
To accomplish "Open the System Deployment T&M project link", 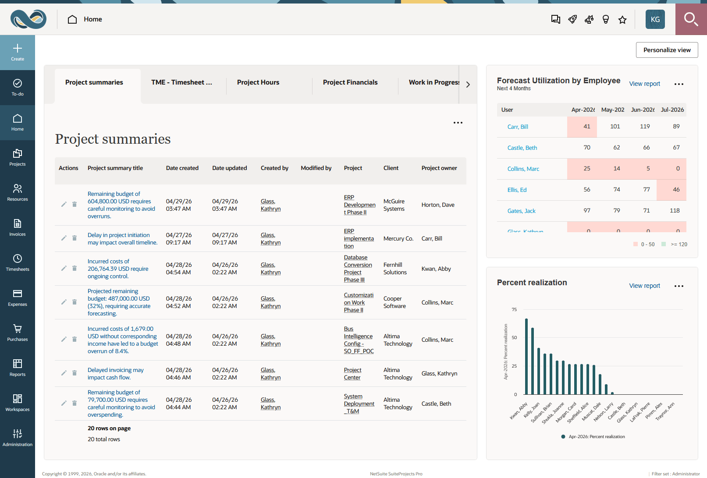I will click(x=359, y=404).
